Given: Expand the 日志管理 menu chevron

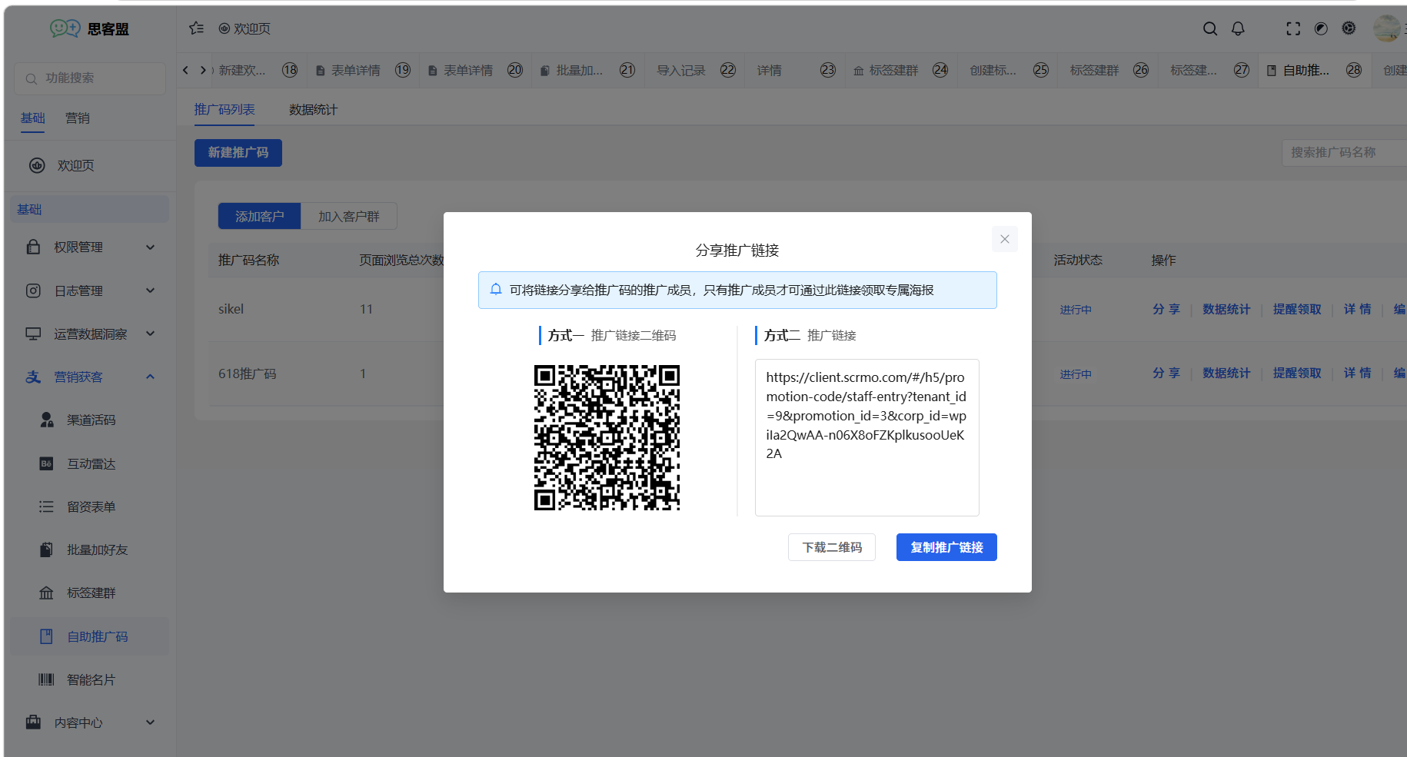Looking at the screenshot, I should [x=151, y=291].
